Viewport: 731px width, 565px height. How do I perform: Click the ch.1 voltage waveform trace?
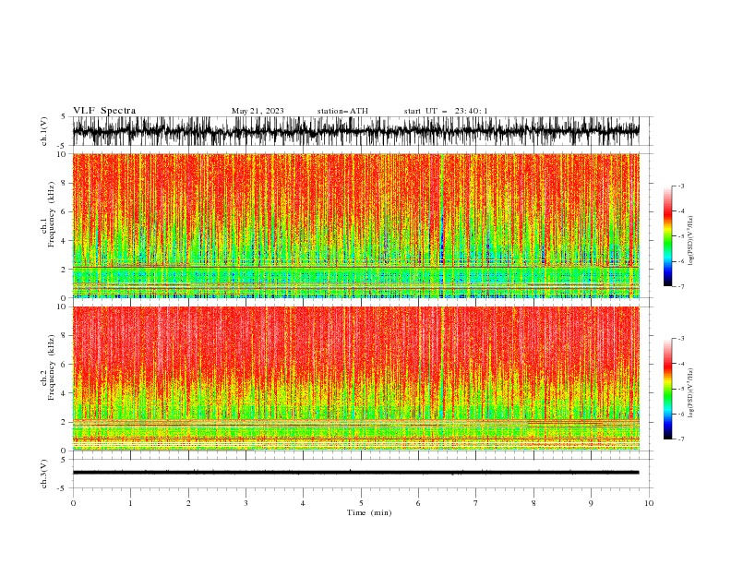[355, 131]
